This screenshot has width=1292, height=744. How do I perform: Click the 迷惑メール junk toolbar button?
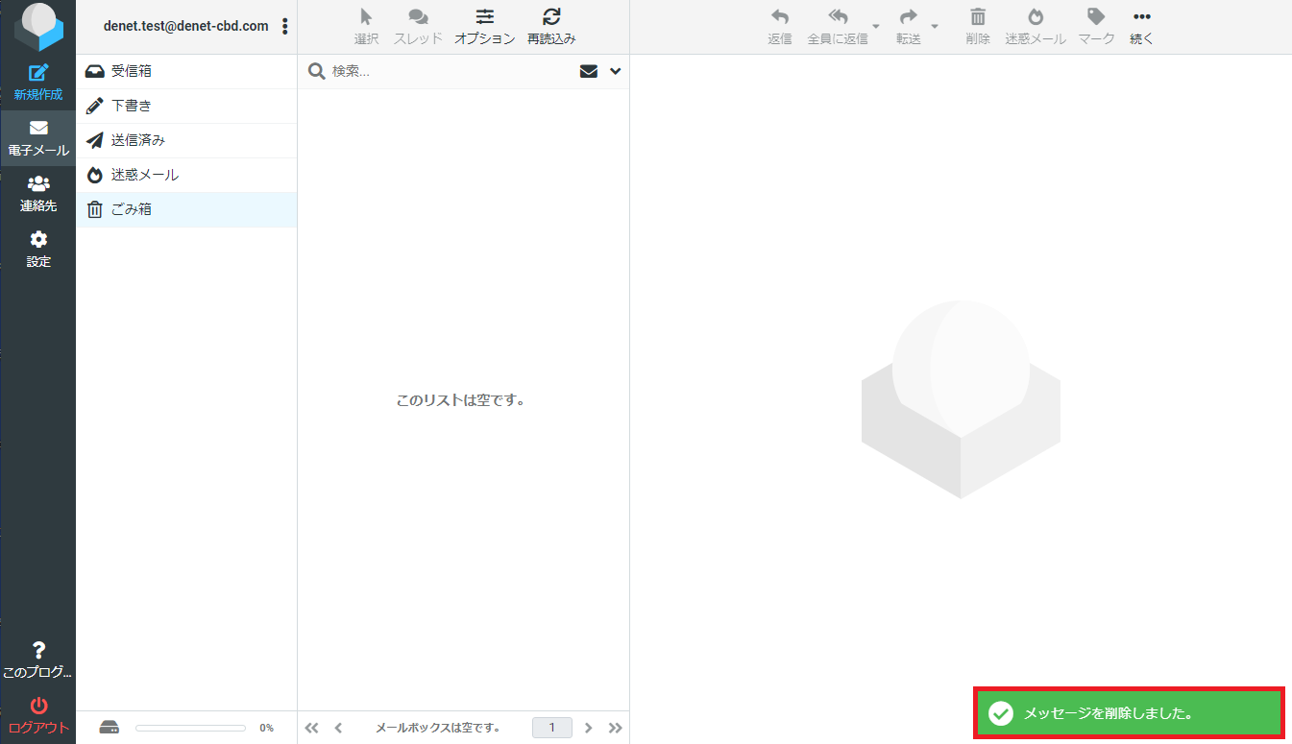click(x=1036, y=27)
